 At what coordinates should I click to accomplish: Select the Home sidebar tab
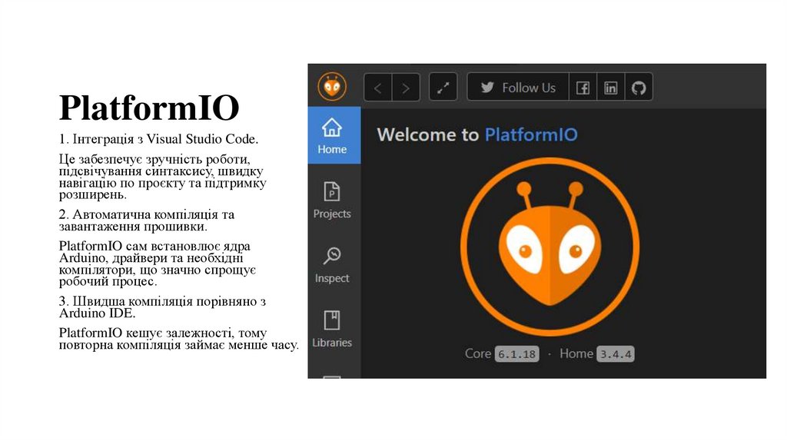click(334, 135)
